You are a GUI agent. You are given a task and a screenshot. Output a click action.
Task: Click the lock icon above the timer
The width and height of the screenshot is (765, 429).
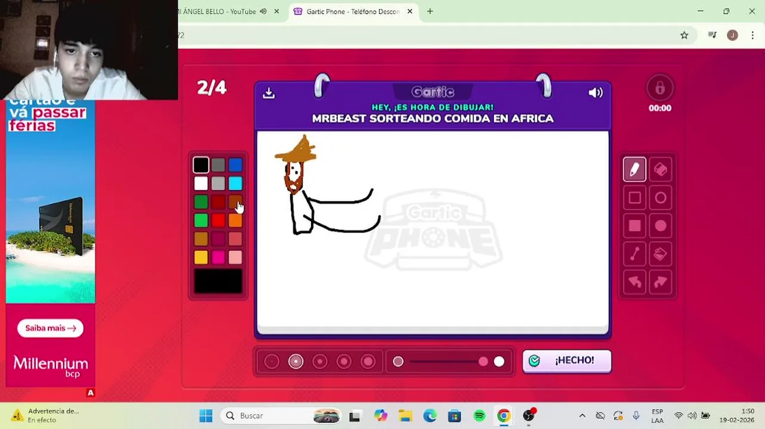point(660,89)
